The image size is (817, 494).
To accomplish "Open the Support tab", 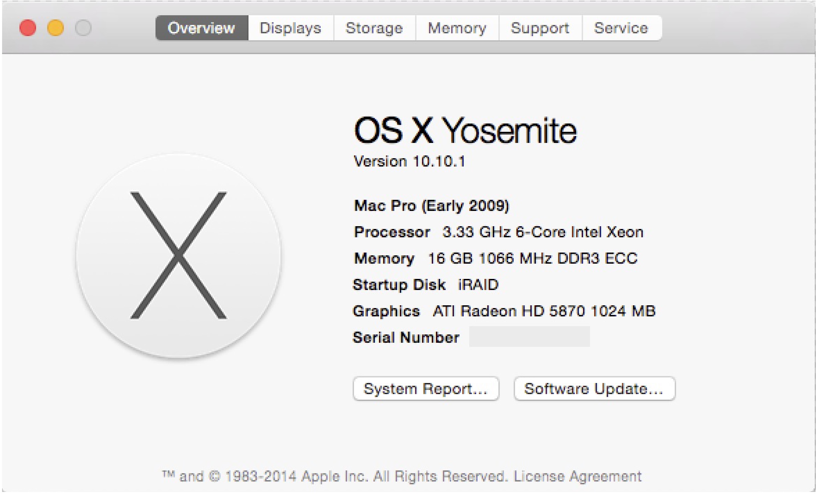I will click(540, 28).
